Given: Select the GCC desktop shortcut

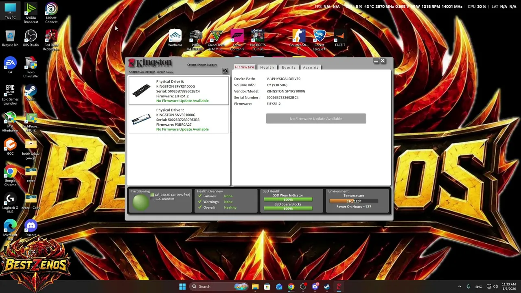Looking at the screenshot, I should pyautogui.click(x=10, y=147).
